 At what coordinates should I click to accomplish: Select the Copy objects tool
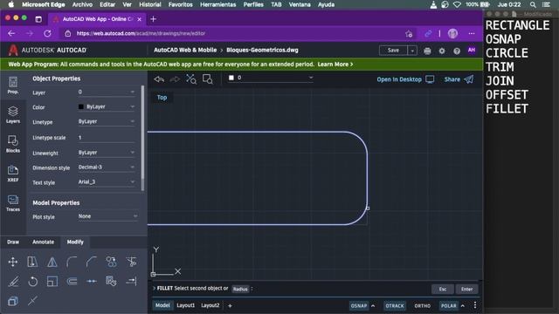111,262
